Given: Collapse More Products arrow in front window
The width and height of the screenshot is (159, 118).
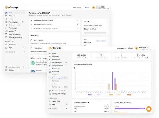Looking at the screenshot, I should 67,109.
